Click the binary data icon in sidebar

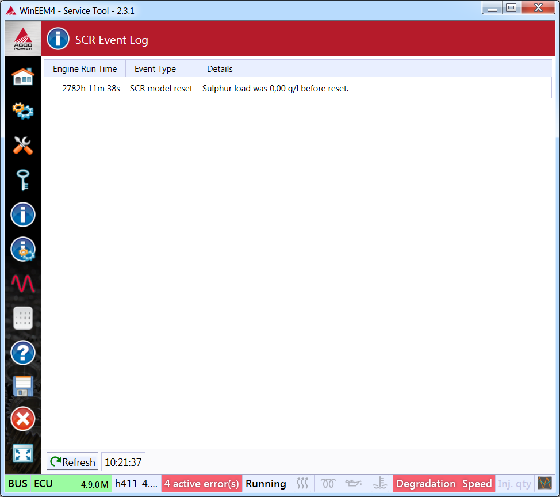pos(23,318)
